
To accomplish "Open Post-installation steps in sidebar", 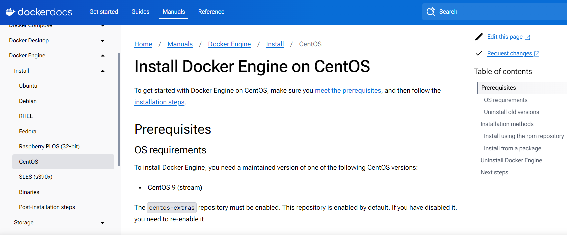I will tap(47, 207).
